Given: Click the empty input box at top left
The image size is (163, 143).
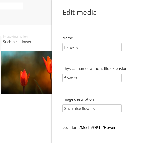Looking at the screenshot, I should (12, 6).
